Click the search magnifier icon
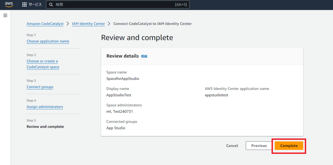 tap(51, 4)
